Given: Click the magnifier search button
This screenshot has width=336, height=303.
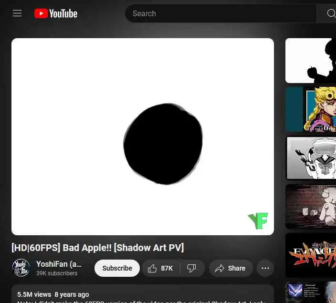Looking at the screenshot, I should (x=330, y=13).
